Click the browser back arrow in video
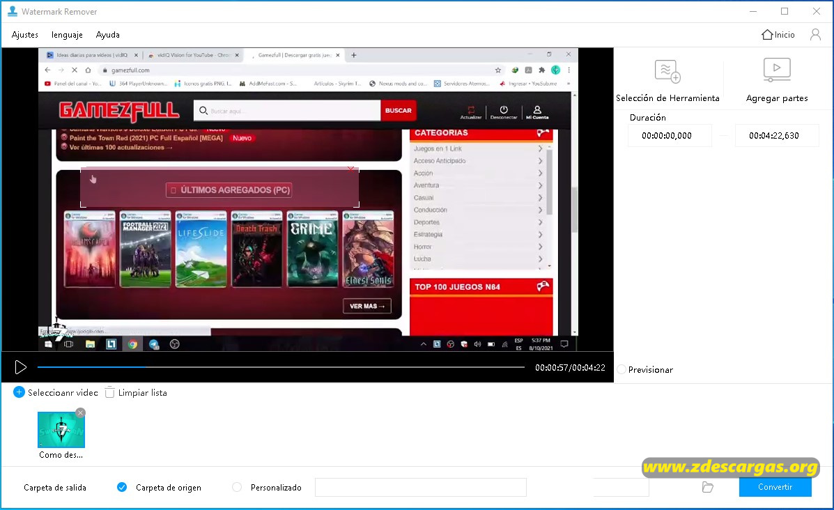 [x=48, y=70]
